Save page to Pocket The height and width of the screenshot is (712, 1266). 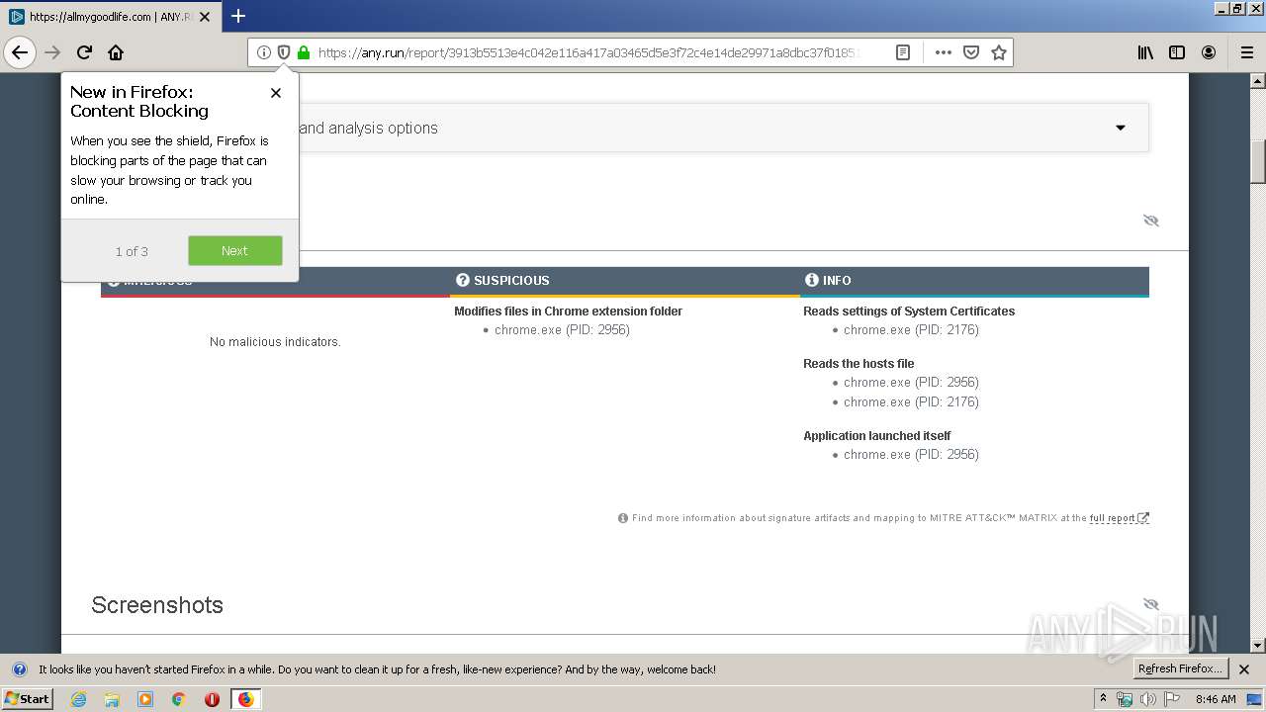971,52
